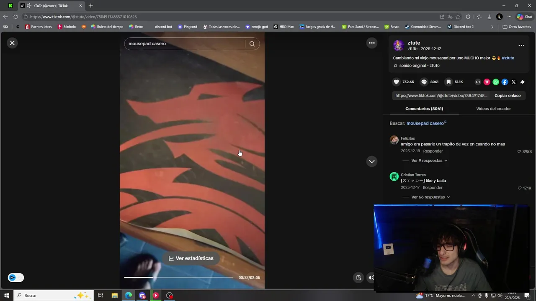The width and height of the screenshot is (536, 301).
Task: Click the mousepad casero search field
Action: tap(184, 43)
